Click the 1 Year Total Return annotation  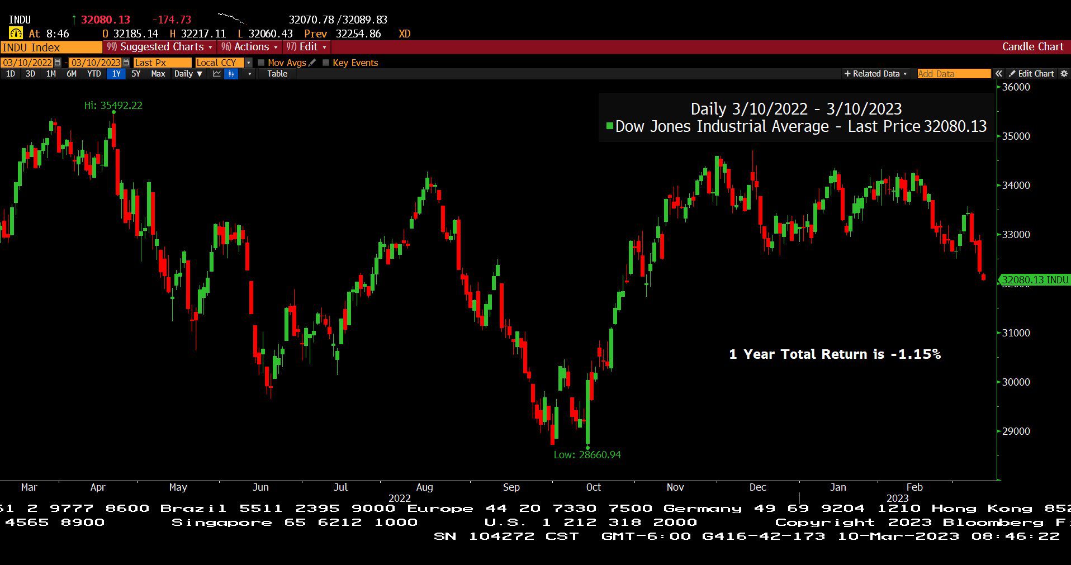(835, 354)
